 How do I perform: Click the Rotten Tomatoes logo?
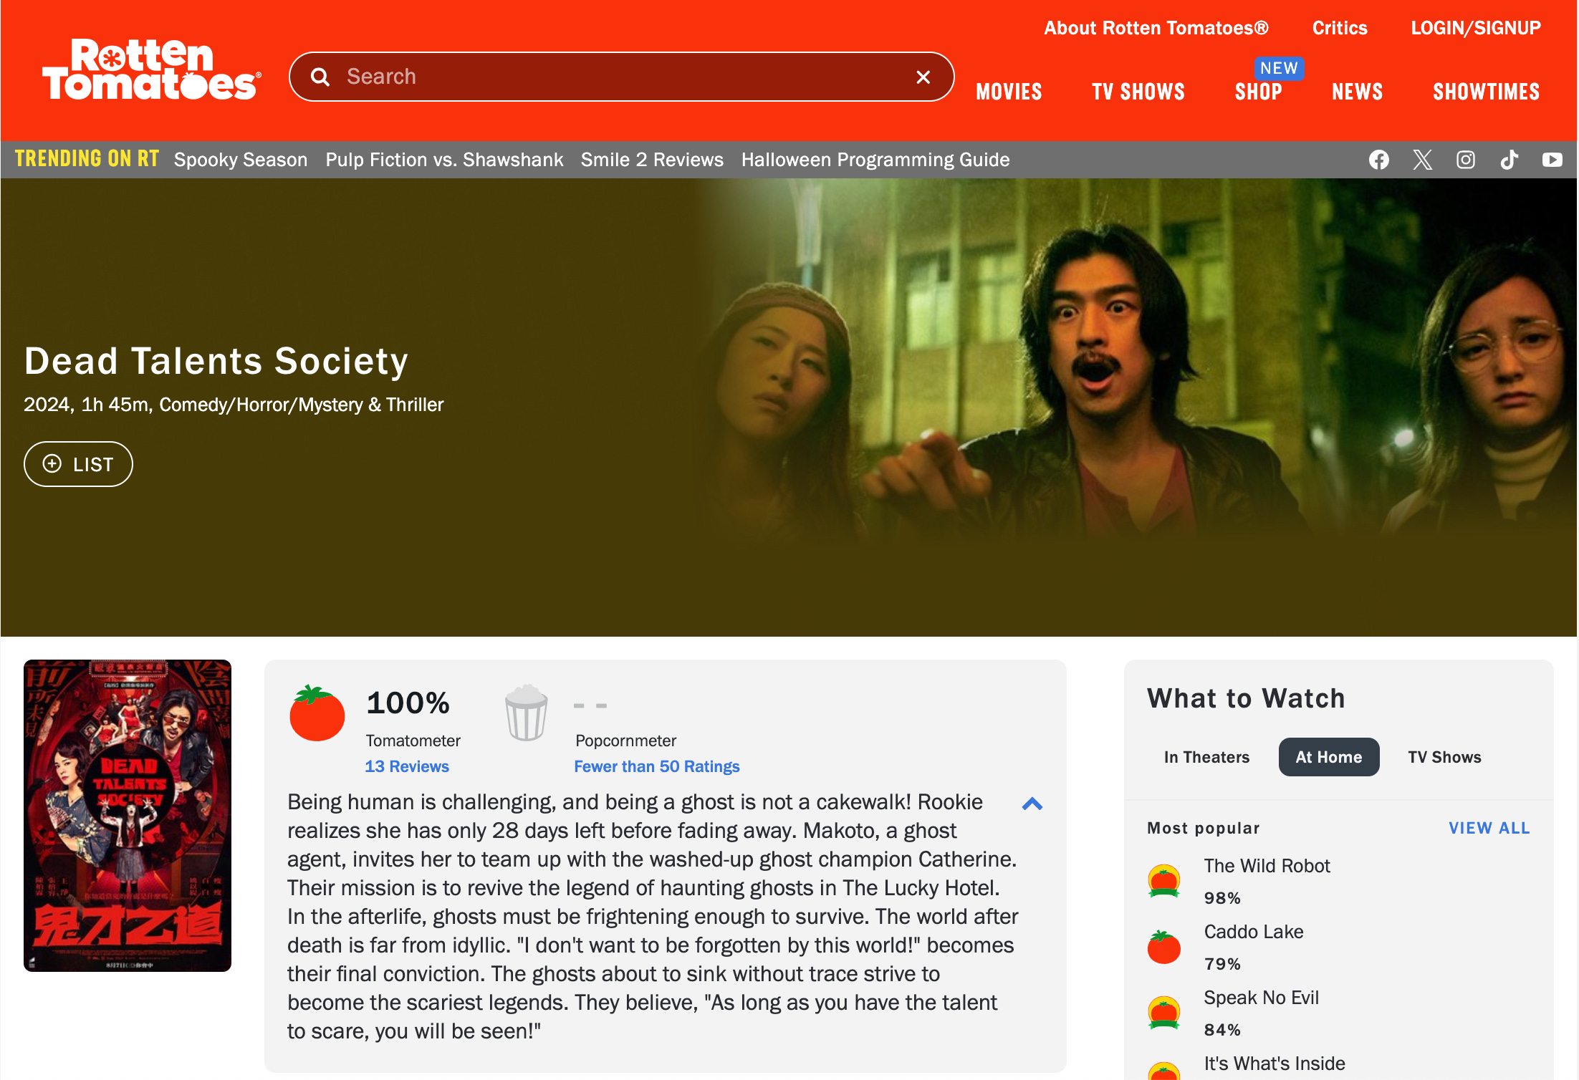[151, 69]
